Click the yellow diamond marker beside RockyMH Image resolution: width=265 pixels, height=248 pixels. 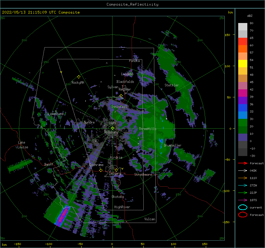pos(79,77)
